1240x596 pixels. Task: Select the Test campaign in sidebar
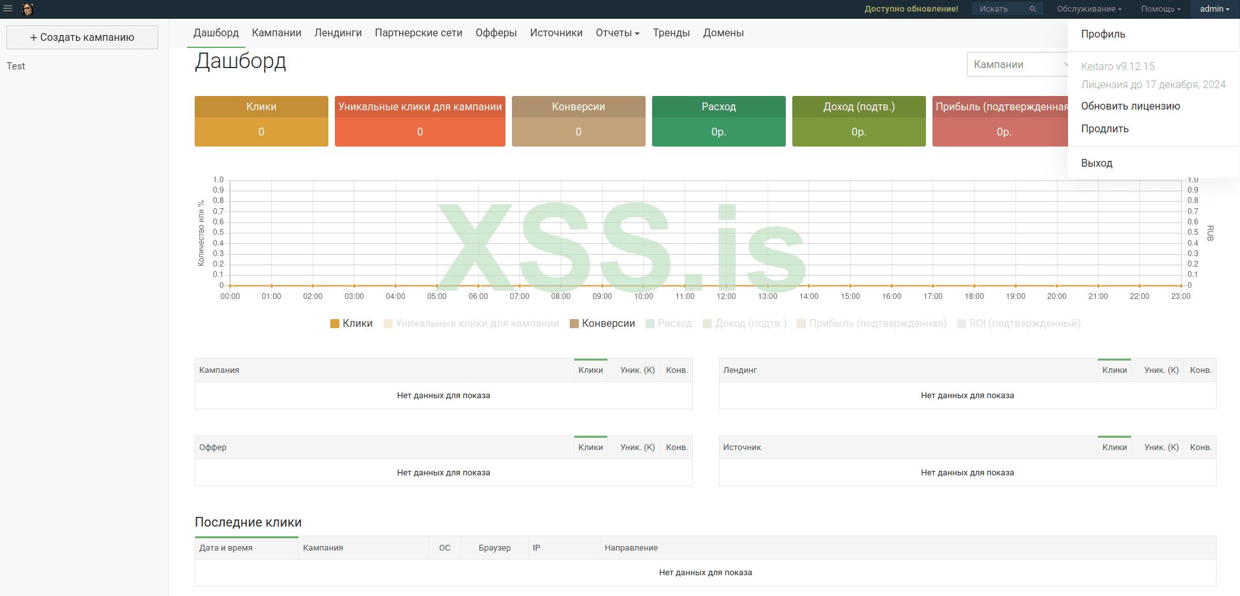click(16, 66)
